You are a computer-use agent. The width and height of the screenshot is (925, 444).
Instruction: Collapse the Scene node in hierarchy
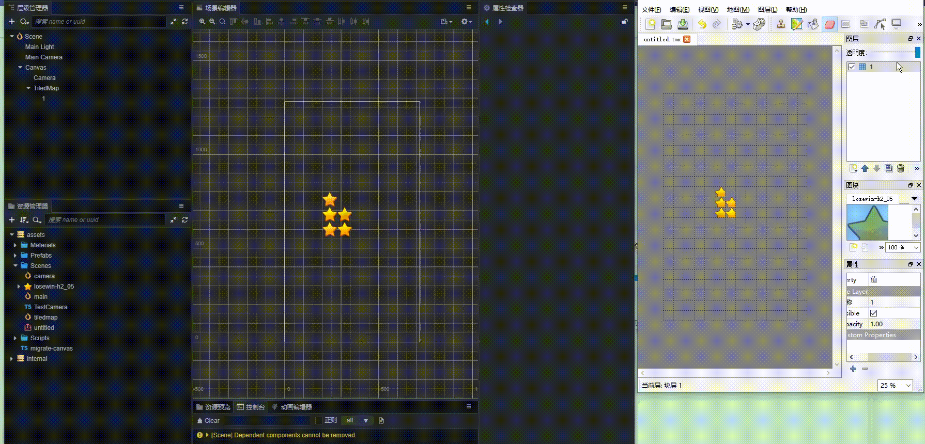[x=12, y=36]
